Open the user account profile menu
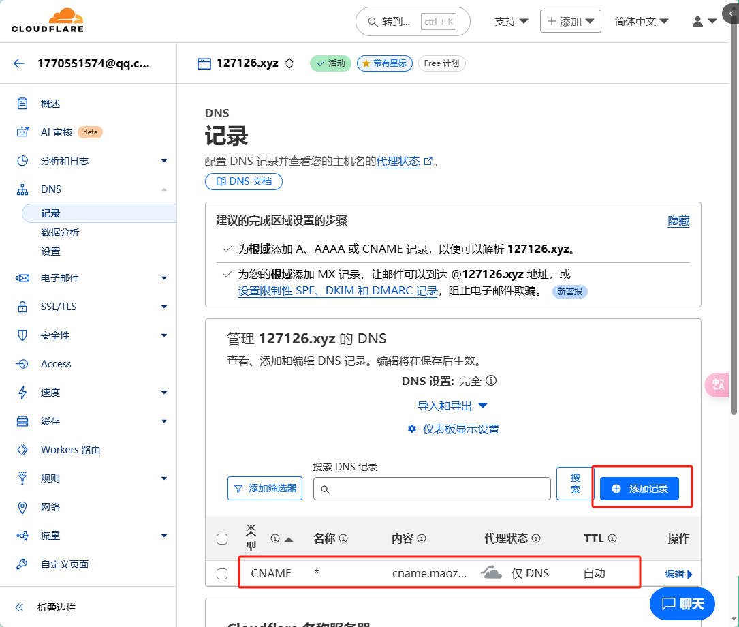This screenshot has height=627, width=739. [x=704, y=21]
